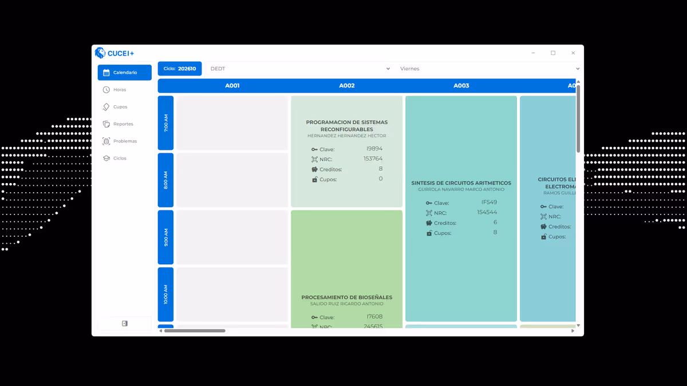Click the icon beside Problemas
Viewport: 687px width, 386px height.
(x=106, y=141)
